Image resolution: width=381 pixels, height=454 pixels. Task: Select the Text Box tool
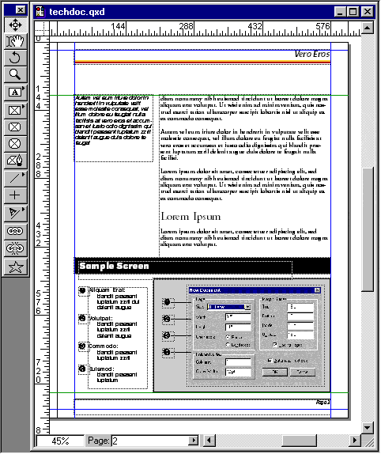[x=15, y=93]
